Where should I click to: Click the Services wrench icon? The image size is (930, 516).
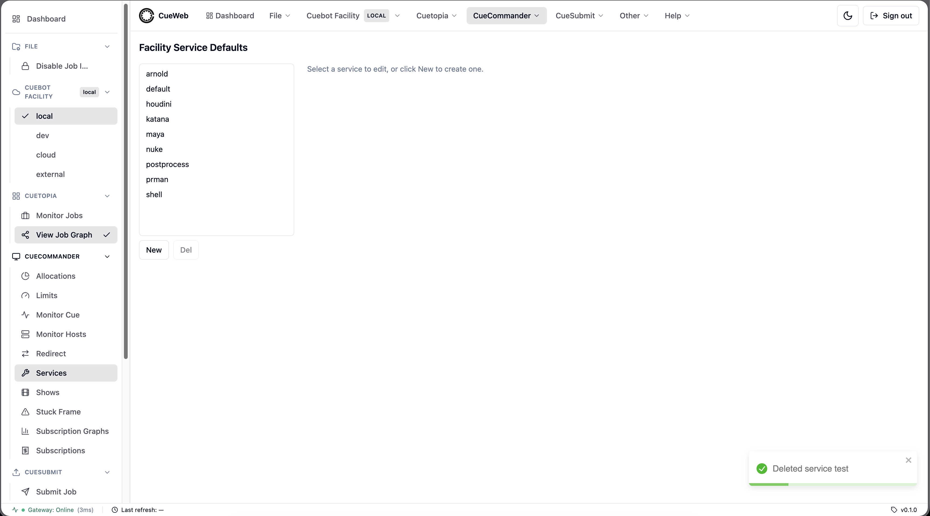[25, 373]
